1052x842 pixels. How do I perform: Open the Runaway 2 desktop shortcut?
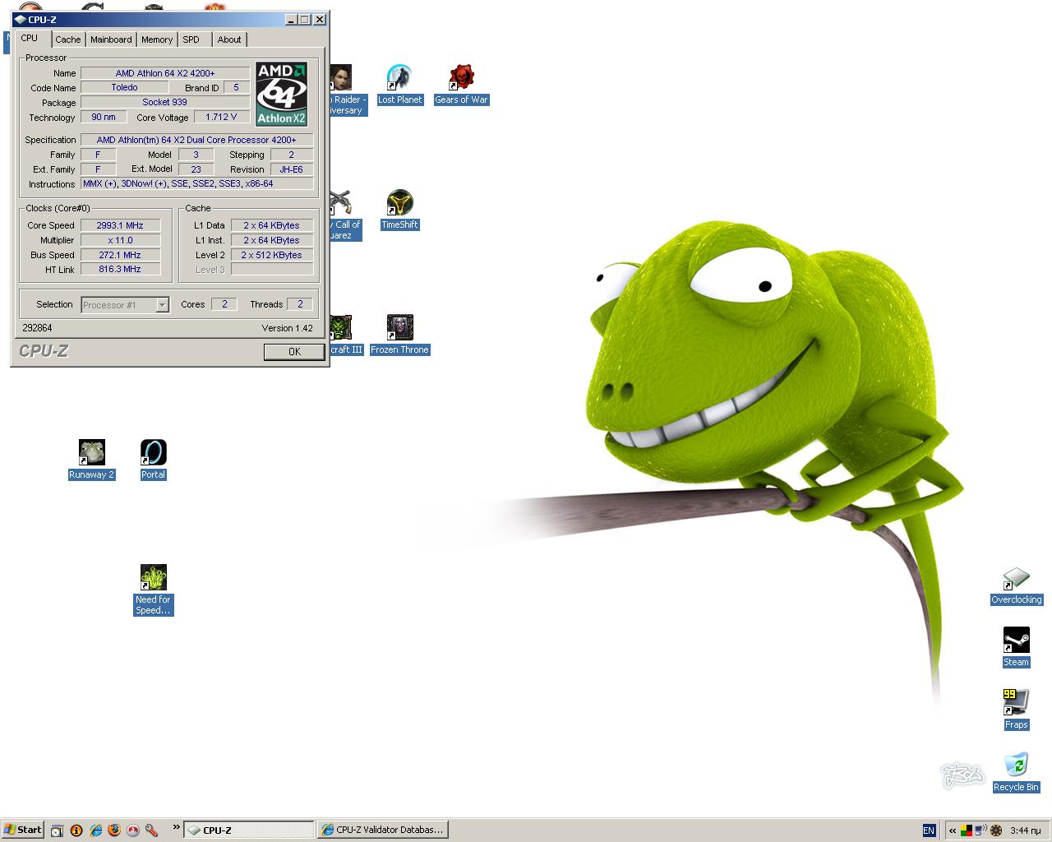91,460
